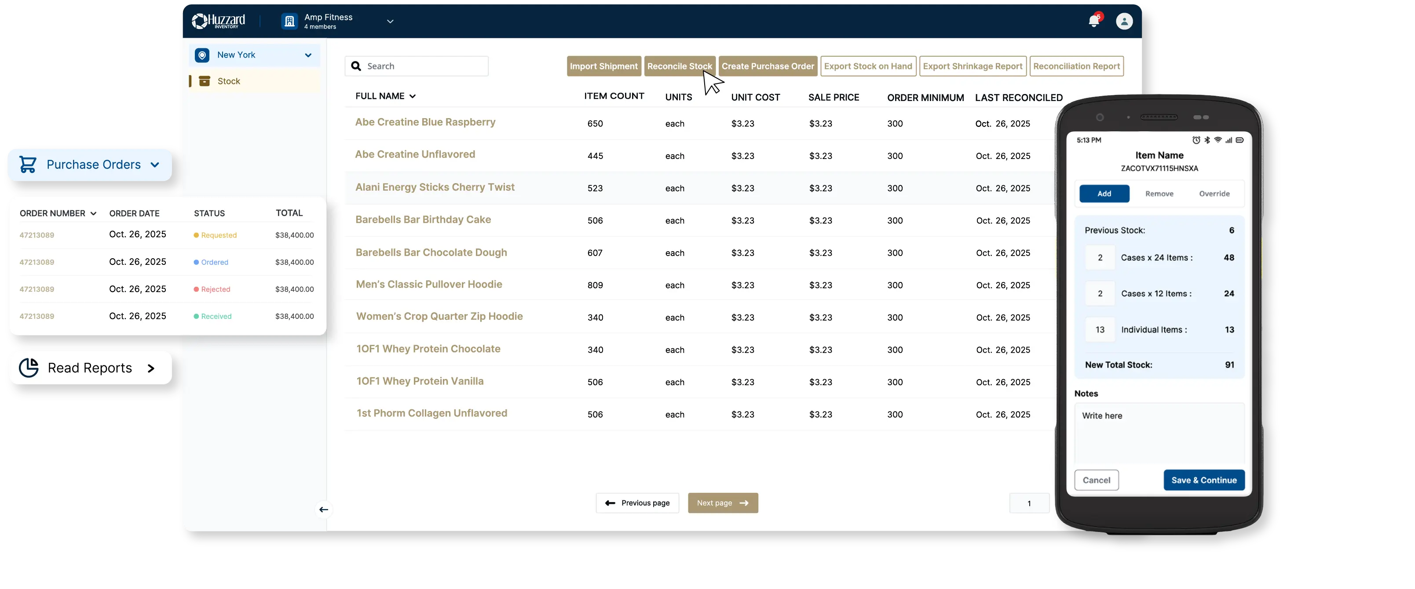Screen dimensions: 1415x589
Task: Edit Cases x 24 Items quantity field
Action: click(x=1100, y=257)
